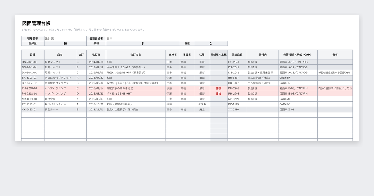The height and width of the screenshot is (196, 374).
Task: Click the note D版の登録時に旧版にし忘れ
Action: pos(335,88)
